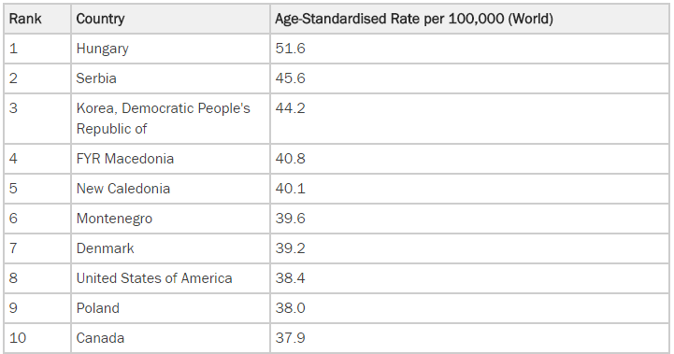This screenshot has width=674, height=354.
Task: Click the Canada cell
Action: [100, 338]
